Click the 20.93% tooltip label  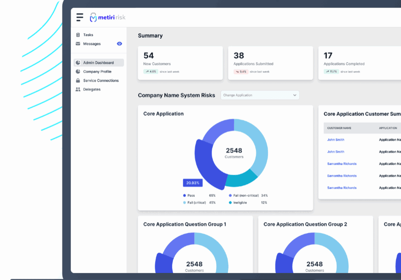[193, 183]
